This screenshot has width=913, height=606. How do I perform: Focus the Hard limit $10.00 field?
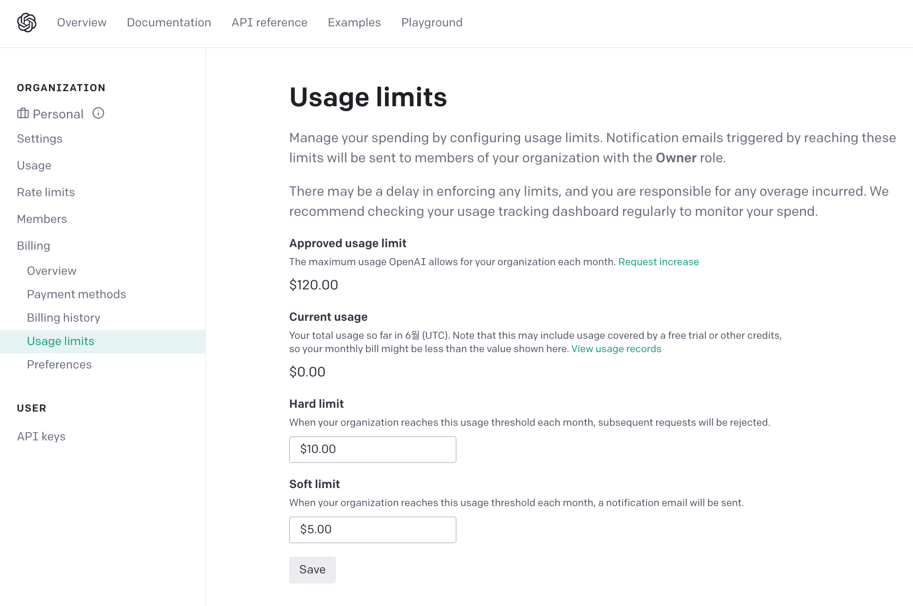click(372, 450)
